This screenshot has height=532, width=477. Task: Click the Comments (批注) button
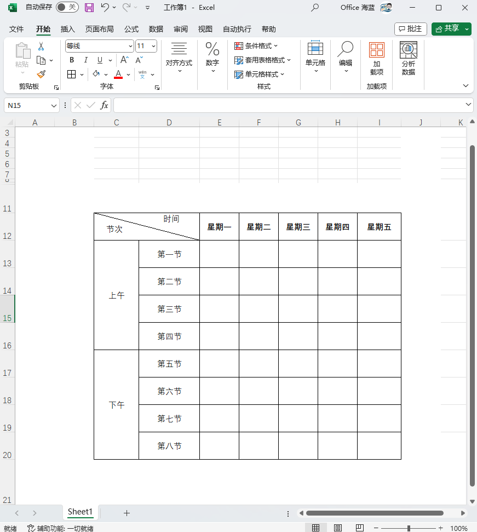pyautogui.click(x=411, y=29)
